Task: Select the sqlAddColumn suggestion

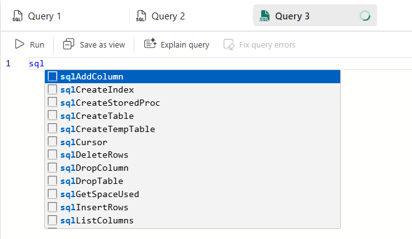Action: click(193, 76)
